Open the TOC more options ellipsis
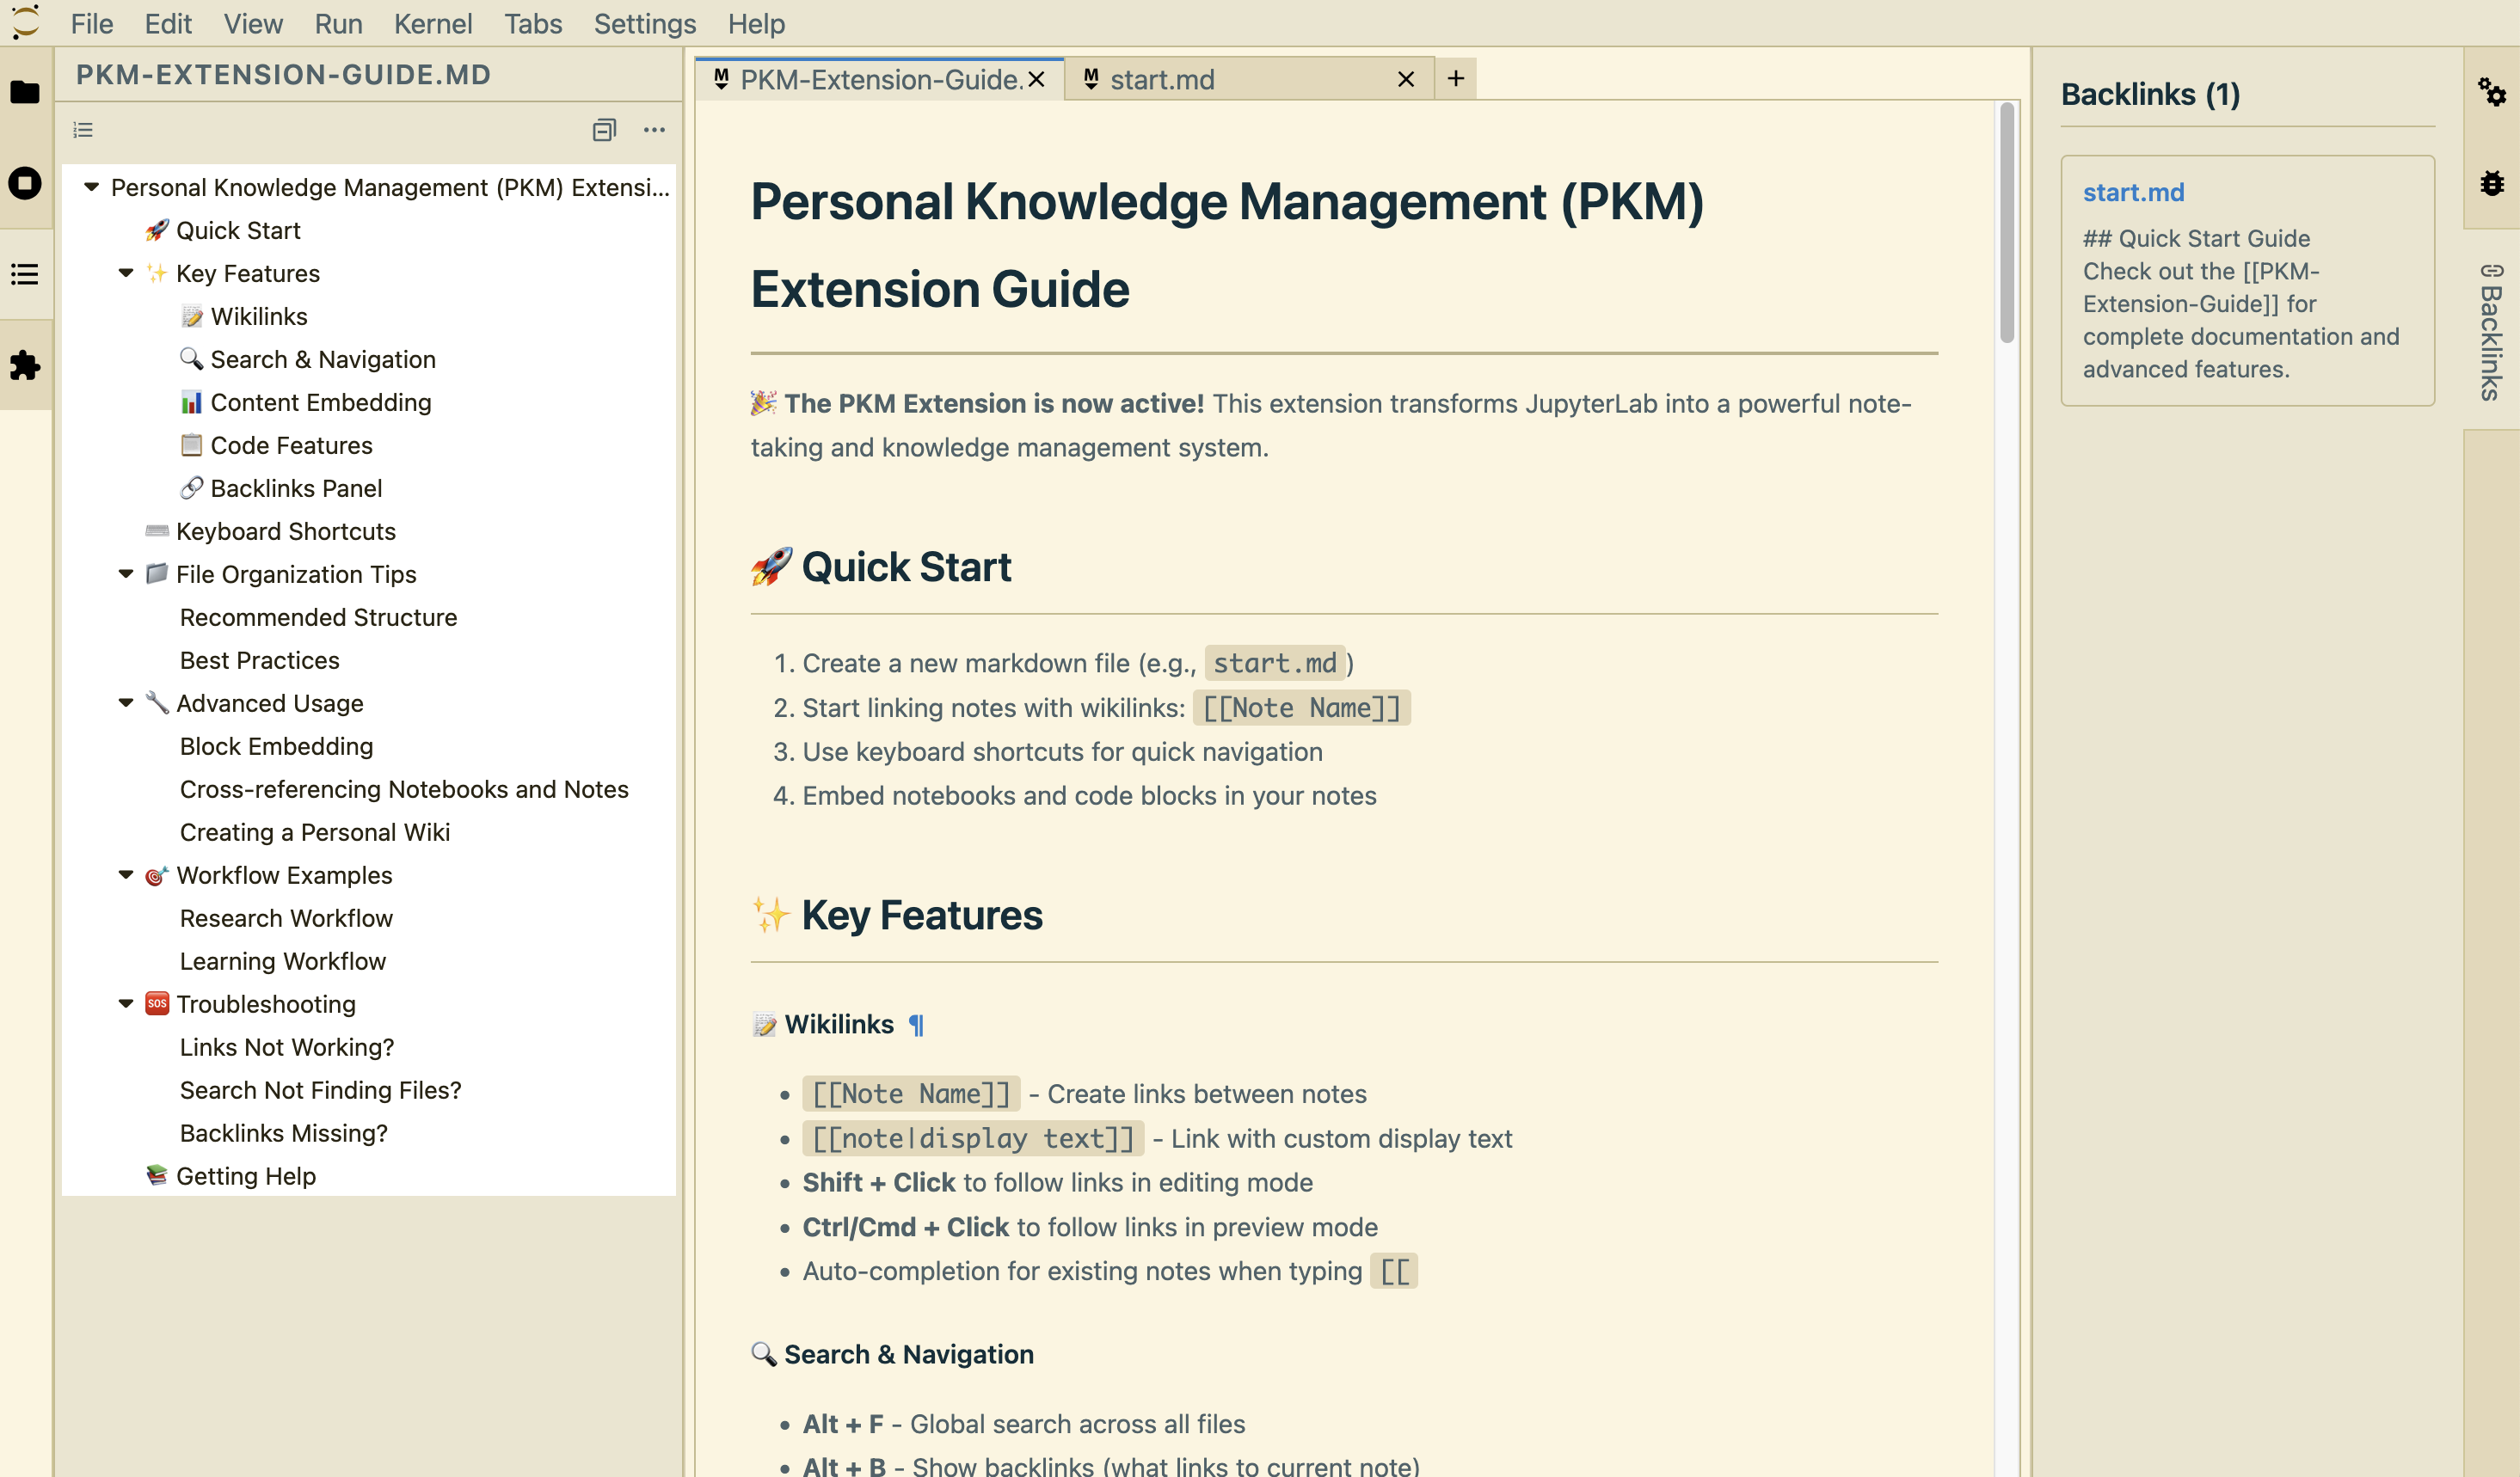Screen dimensions: 2520x1477 pos(654,130)
